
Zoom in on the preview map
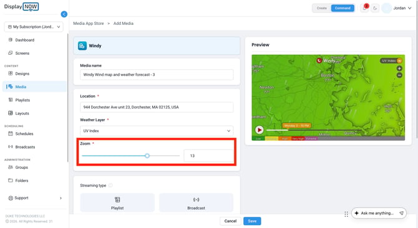(x=399, y=69)
